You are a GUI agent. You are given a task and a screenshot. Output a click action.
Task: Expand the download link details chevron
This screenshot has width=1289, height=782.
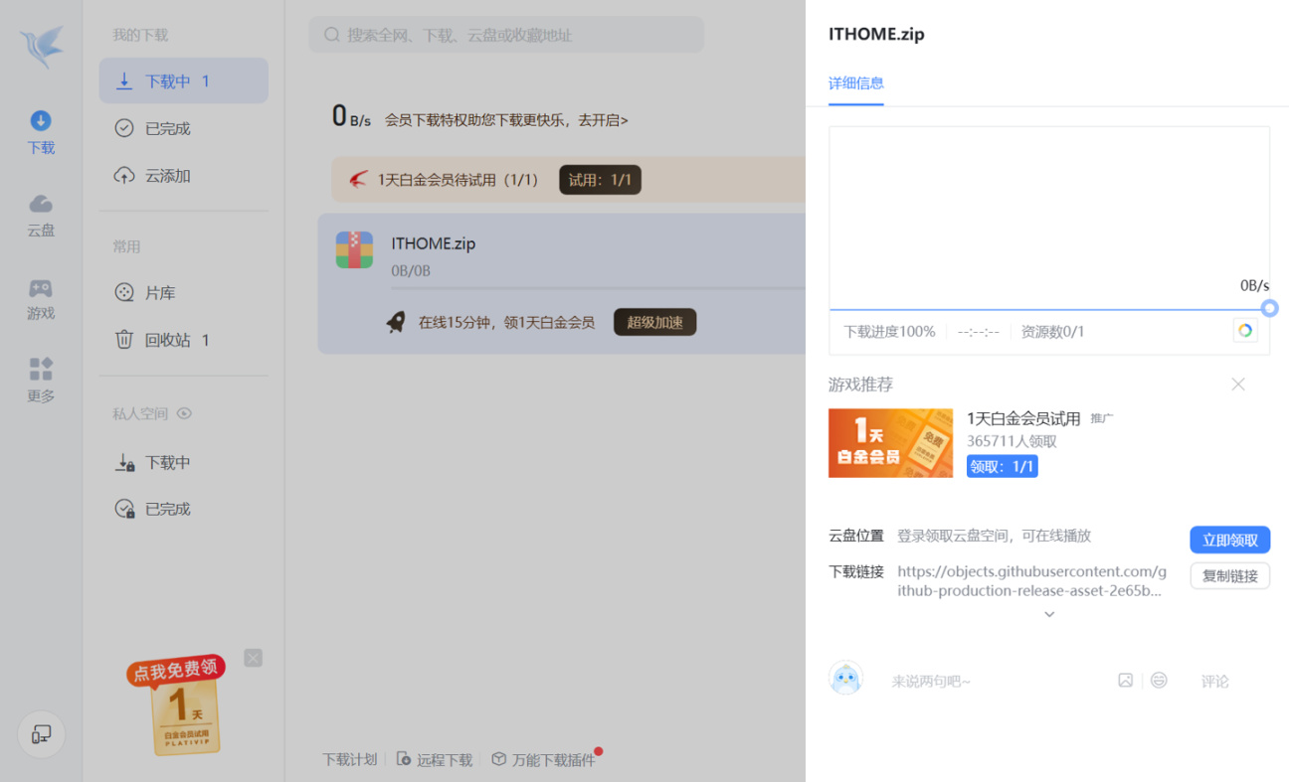click(x=1049, y=614)
